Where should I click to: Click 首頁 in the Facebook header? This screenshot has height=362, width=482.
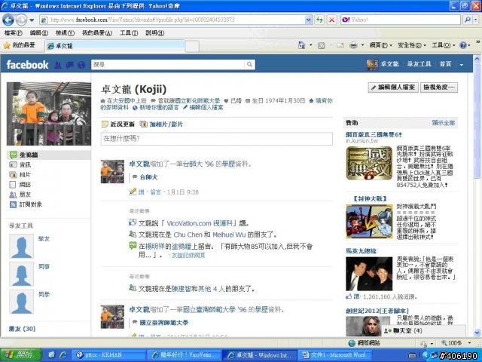(445, 64)
